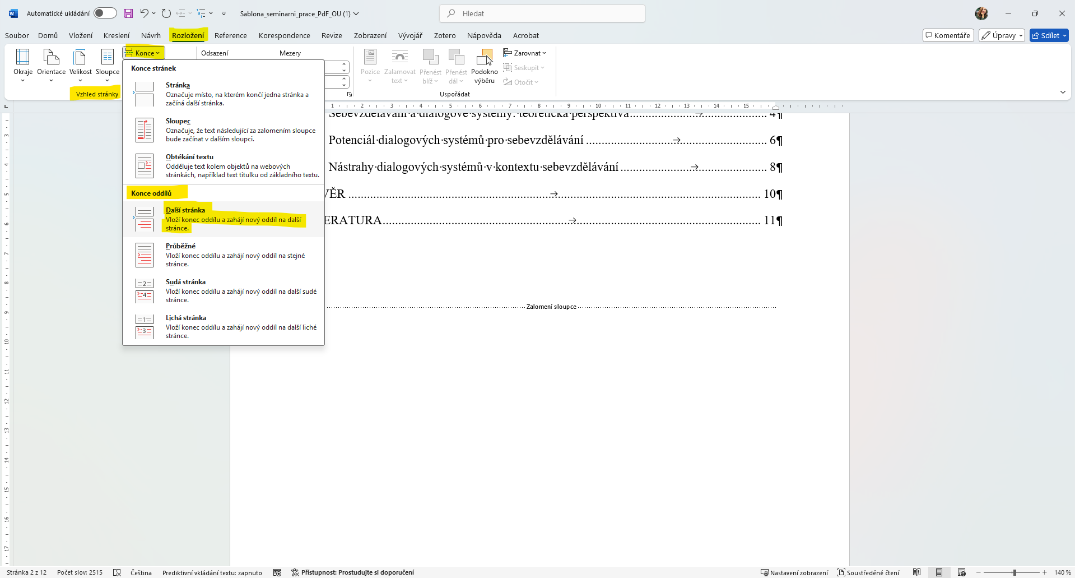Image resolution: width=1075 pixels, height=578 pixels.
Task: Open the Reference ribbon tab
Action: point(230,35)
